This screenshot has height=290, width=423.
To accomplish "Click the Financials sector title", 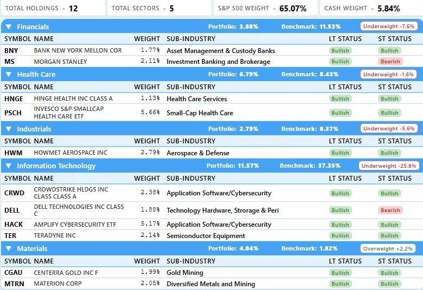I will point(33,27).
